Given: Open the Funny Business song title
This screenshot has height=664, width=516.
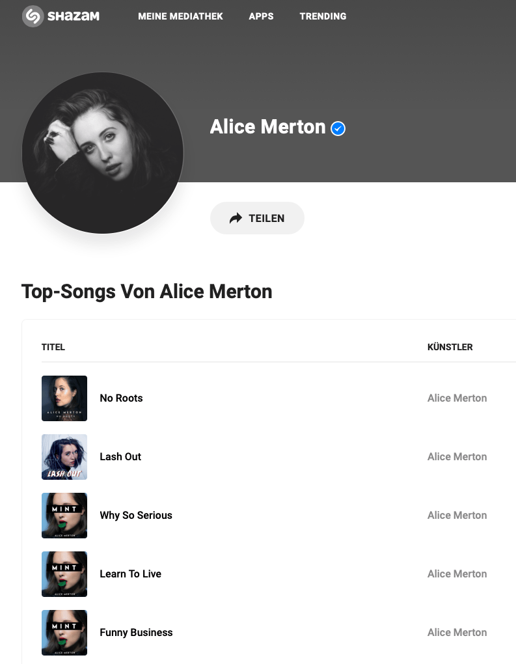Looking at the screenshot, I should [x=136, y=633].
